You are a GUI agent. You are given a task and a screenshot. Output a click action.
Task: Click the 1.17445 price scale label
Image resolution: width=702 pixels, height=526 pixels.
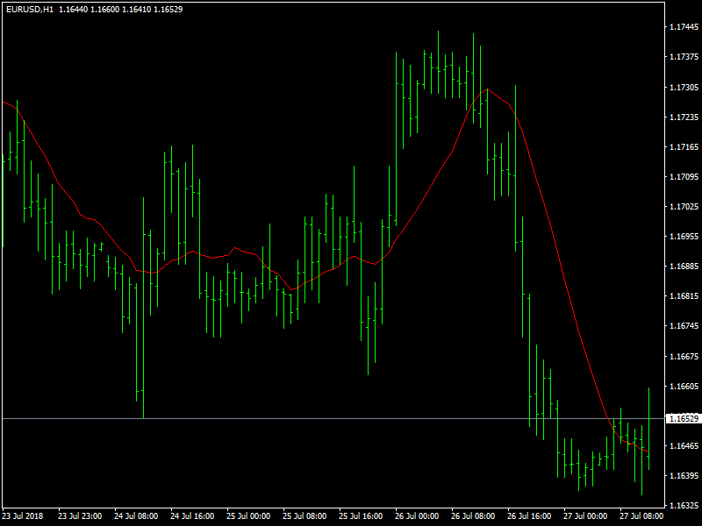684,27
